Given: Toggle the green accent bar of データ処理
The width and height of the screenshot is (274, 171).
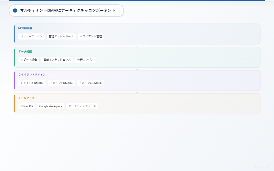Looking at the screenshot, I should tap(14, 57).
